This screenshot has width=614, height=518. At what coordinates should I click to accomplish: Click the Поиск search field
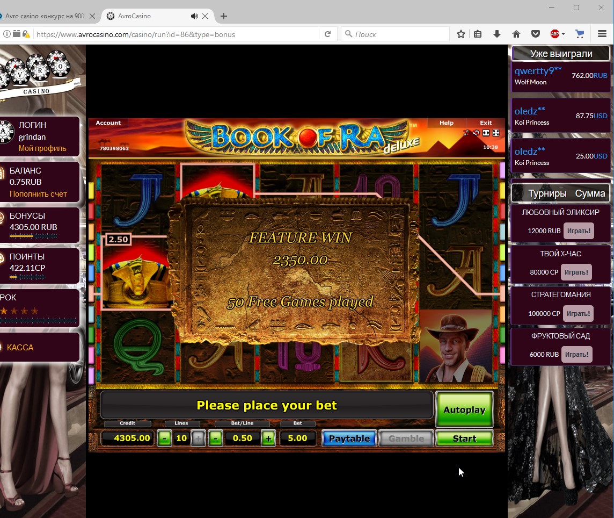point(396,34)
